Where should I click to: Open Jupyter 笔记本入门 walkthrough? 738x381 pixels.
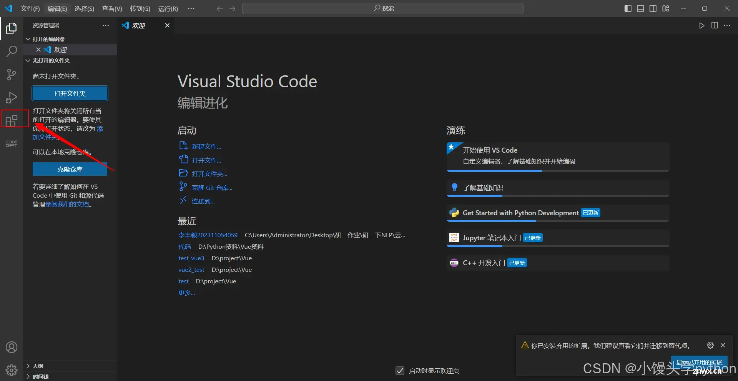click(x=558, y=238)
